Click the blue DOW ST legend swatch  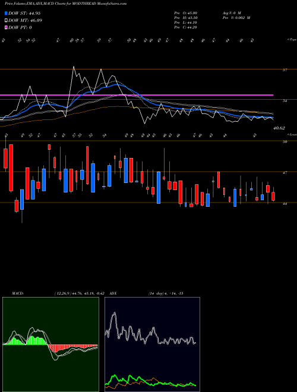click(6, 13)
